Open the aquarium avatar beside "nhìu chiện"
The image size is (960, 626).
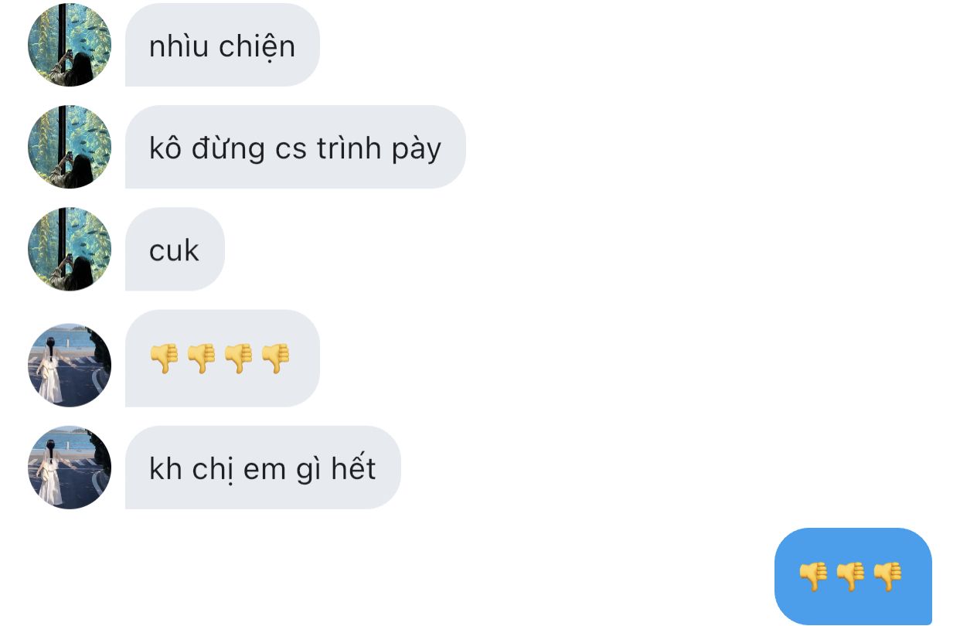70,45
